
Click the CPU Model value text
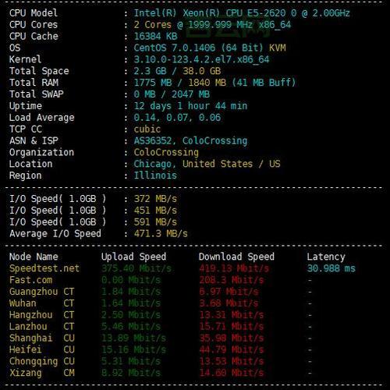[242, 13]
